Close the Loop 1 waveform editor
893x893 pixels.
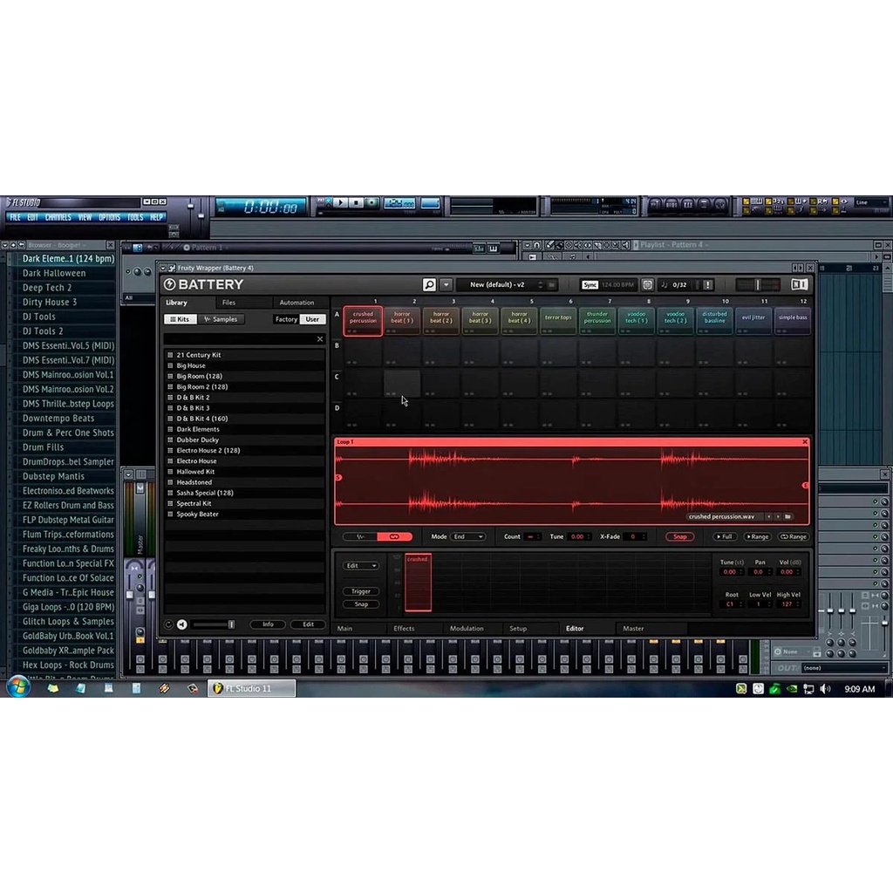(x=805, y=442)
